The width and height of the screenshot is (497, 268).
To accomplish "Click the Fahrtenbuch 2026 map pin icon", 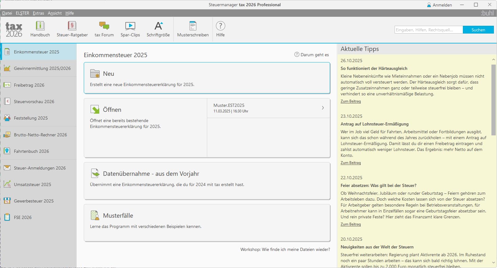I will point(7,151).
